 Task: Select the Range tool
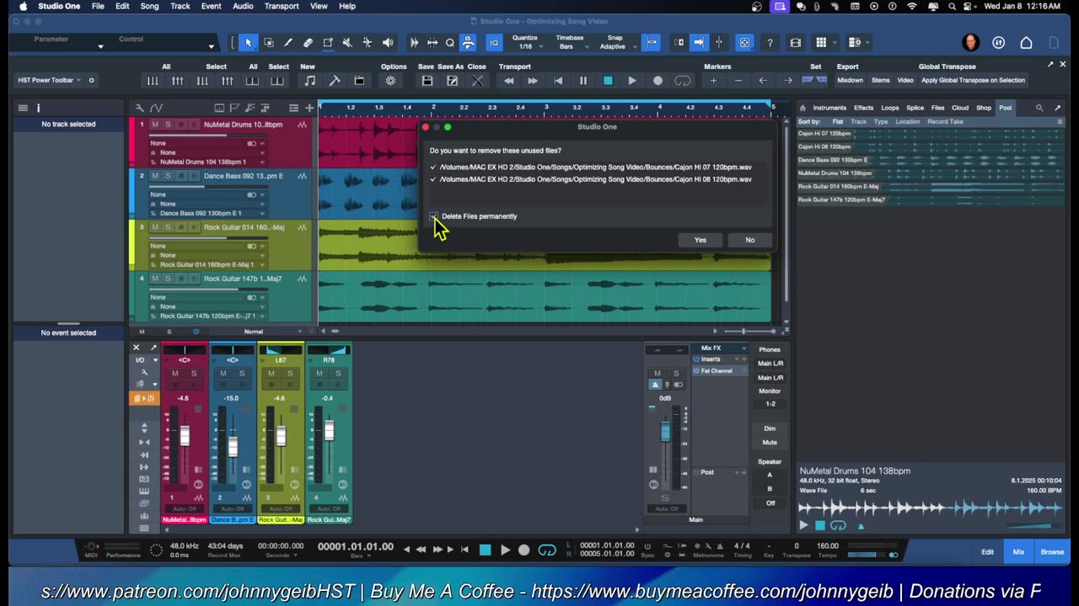pos(268,43)
